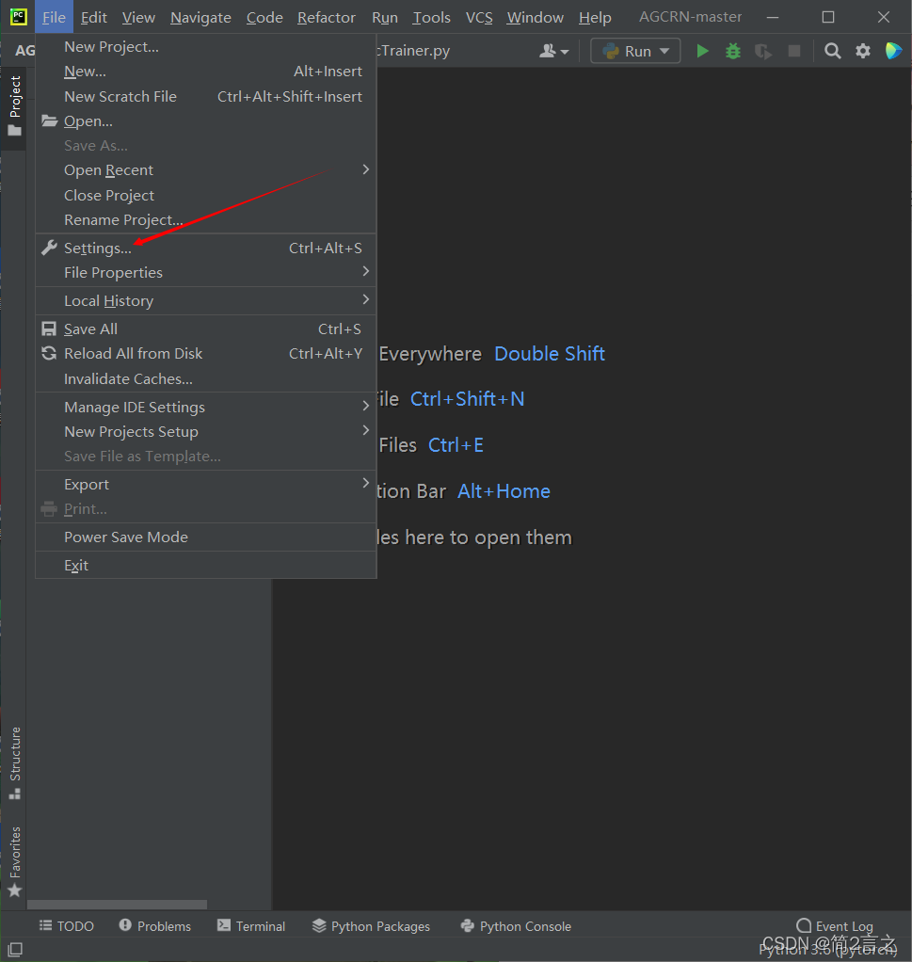The width and height of the screenshot is (912, 962).
Task: Open the Favorites tool window
Action: pyautogui.click(x=15, y=861)
